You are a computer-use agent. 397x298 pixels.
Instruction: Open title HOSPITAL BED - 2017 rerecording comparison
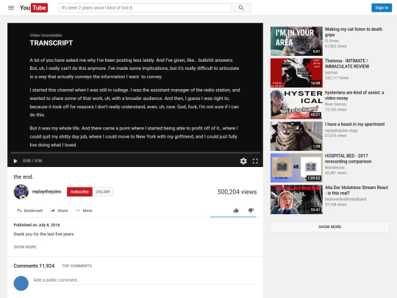tap(348, 159)
